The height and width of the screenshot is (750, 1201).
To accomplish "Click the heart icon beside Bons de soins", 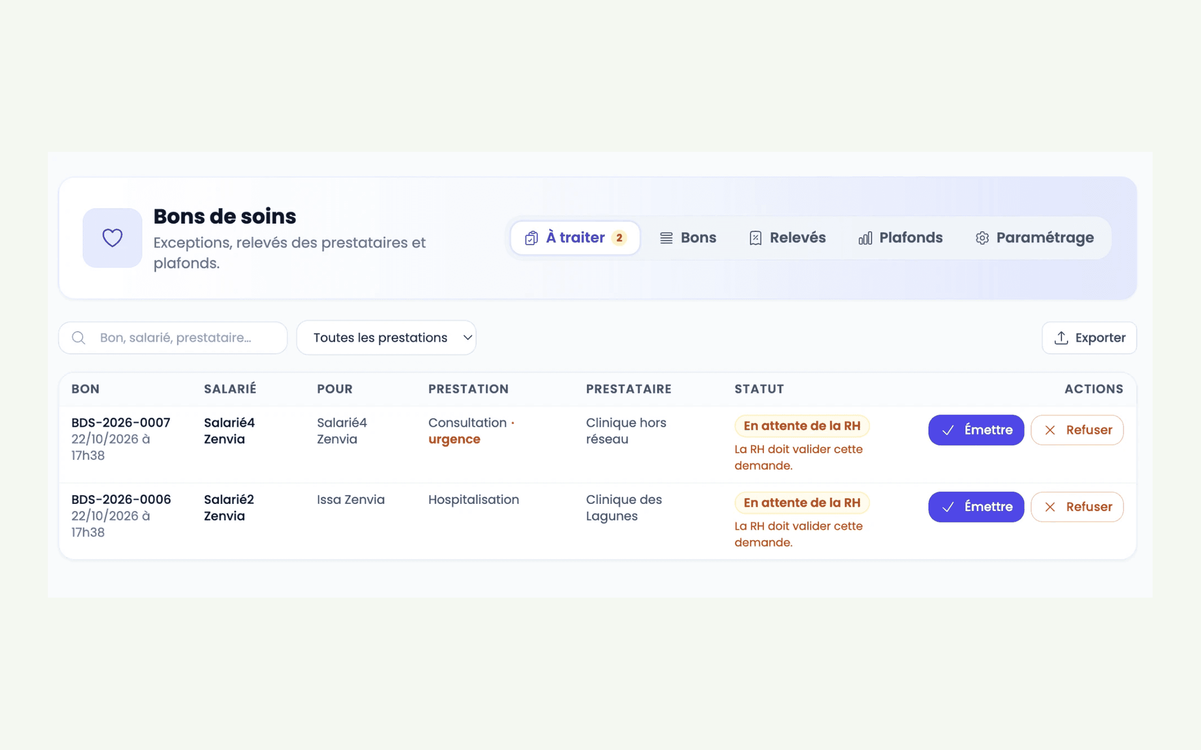I will (x=112, y=238).
